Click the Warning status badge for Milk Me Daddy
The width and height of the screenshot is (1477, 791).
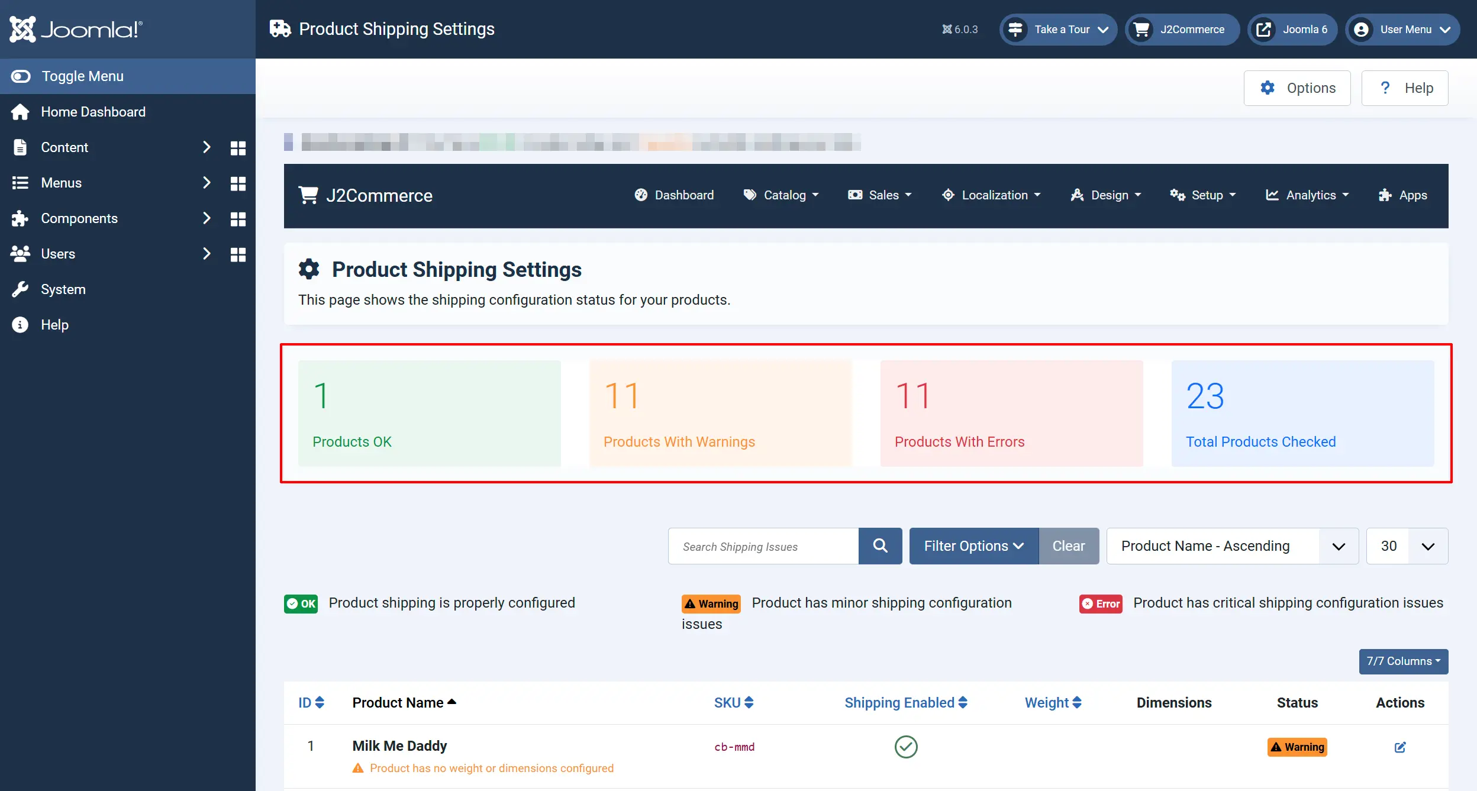coord(1297,747)
